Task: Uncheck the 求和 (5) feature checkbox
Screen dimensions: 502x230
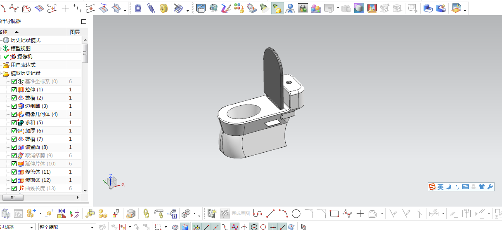Action: (14, 123)
